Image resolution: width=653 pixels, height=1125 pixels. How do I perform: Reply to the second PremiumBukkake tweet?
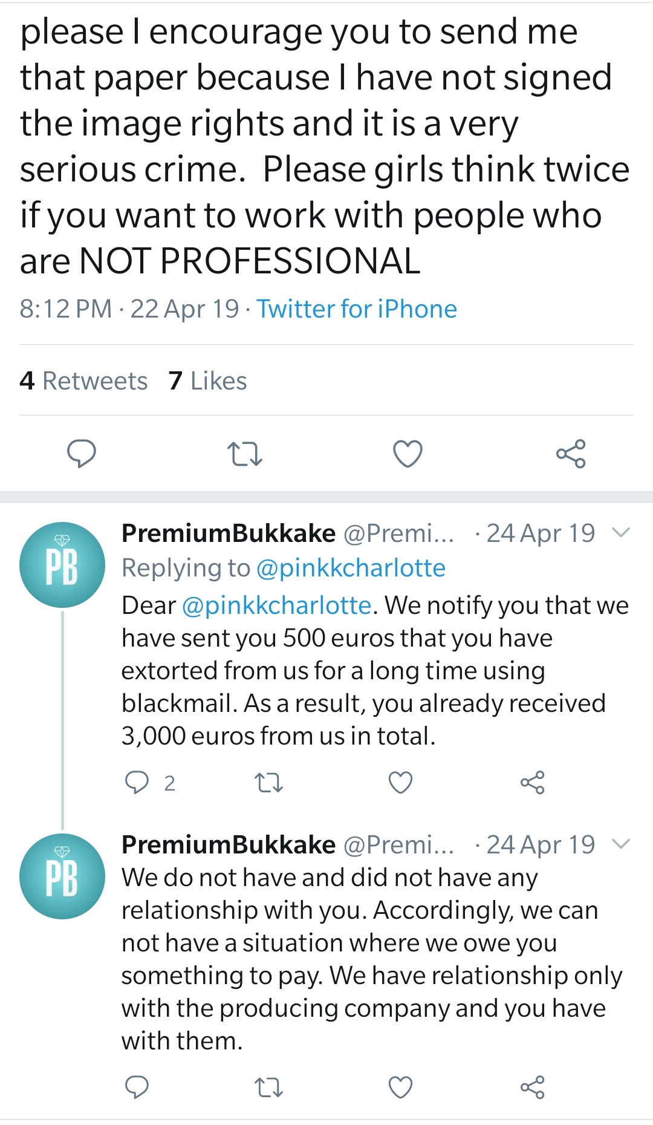137,1087
